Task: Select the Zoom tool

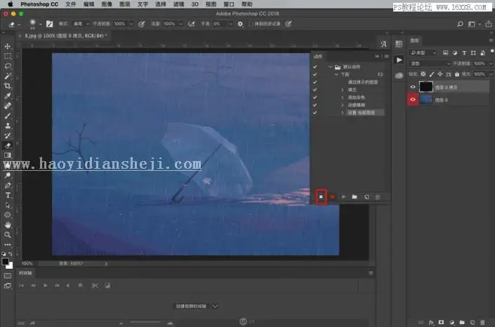Action: (x=8, y=235)
